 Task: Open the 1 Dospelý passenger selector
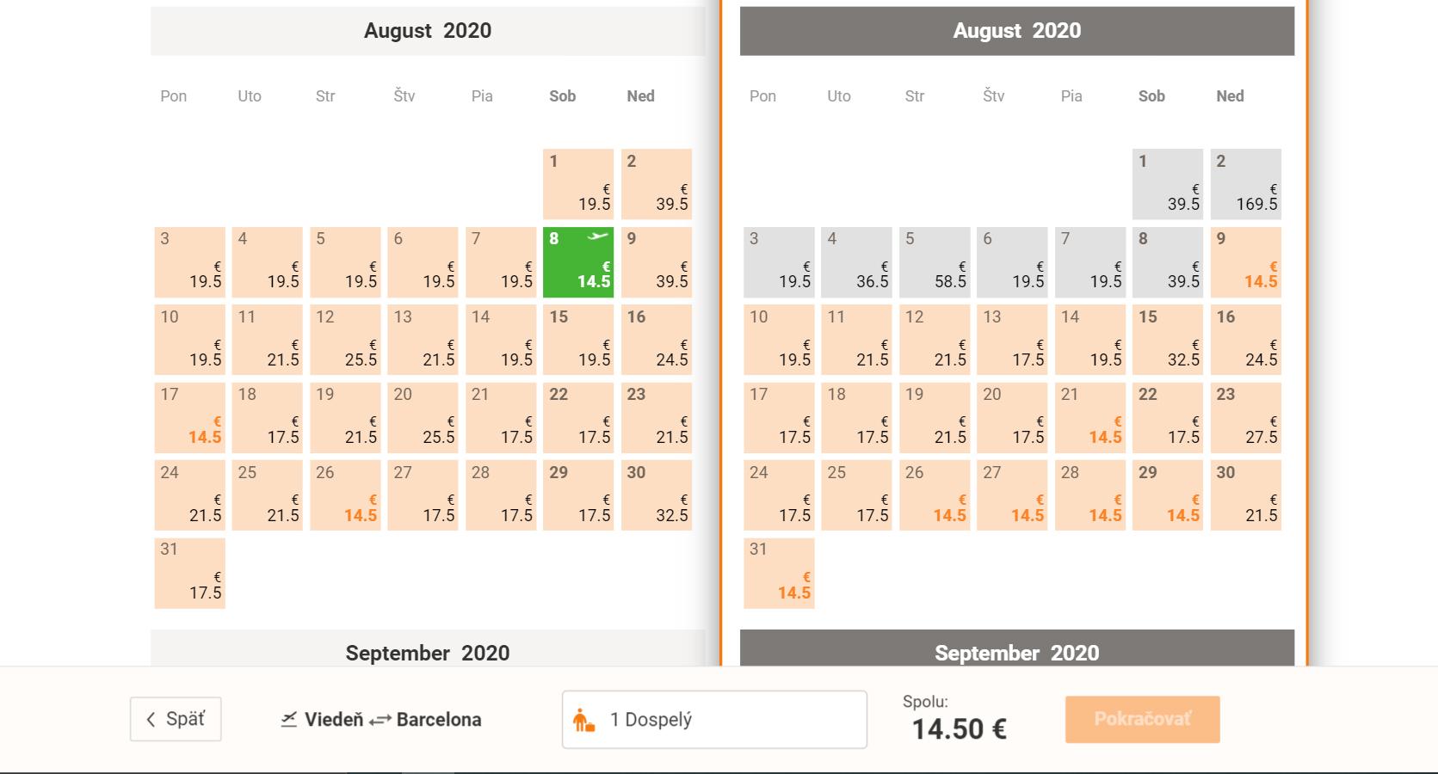click(714, 720)
